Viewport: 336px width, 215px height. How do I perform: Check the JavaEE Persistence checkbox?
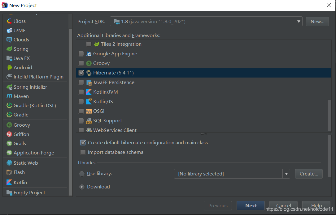click(81, 82)
